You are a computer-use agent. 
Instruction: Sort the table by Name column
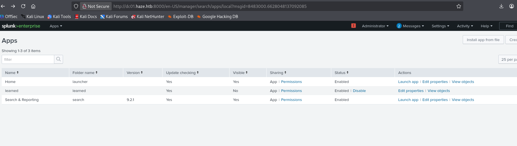pyautogui.click(x=12, y=73)
